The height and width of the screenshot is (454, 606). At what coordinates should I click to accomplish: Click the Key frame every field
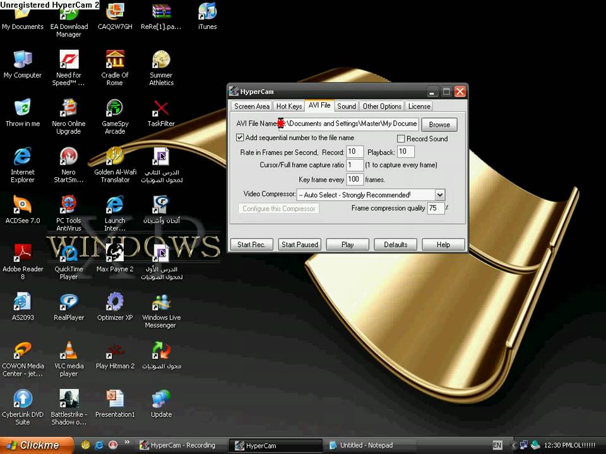(354, 179)
